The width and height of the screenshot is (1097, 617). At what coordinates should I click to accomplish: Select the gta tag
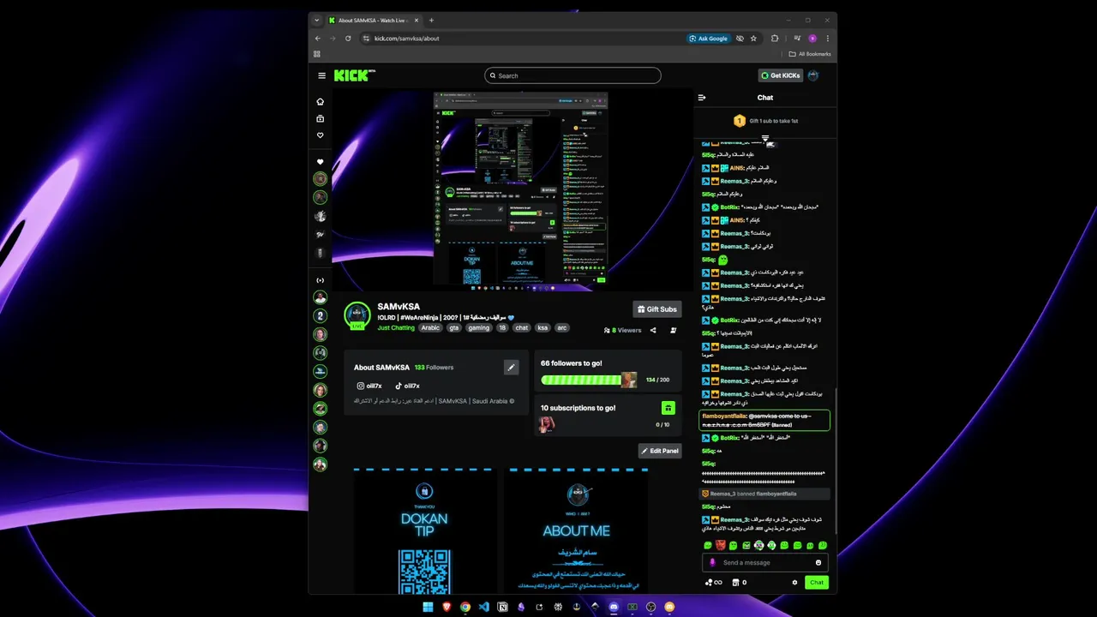[x=454, y=327]
